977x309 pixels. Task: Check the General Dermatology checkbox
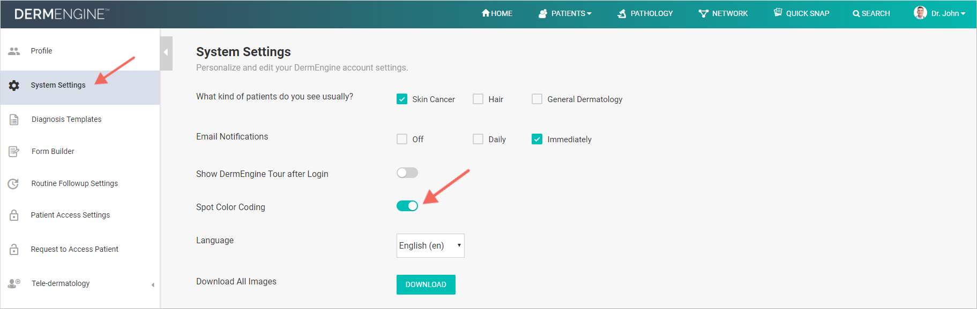(537, 99)
